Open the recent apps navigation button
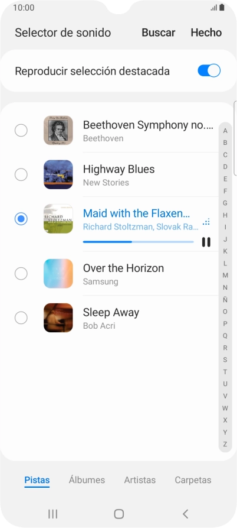Image resolution: width=237 pixels, height=528 pixels. 52,514
